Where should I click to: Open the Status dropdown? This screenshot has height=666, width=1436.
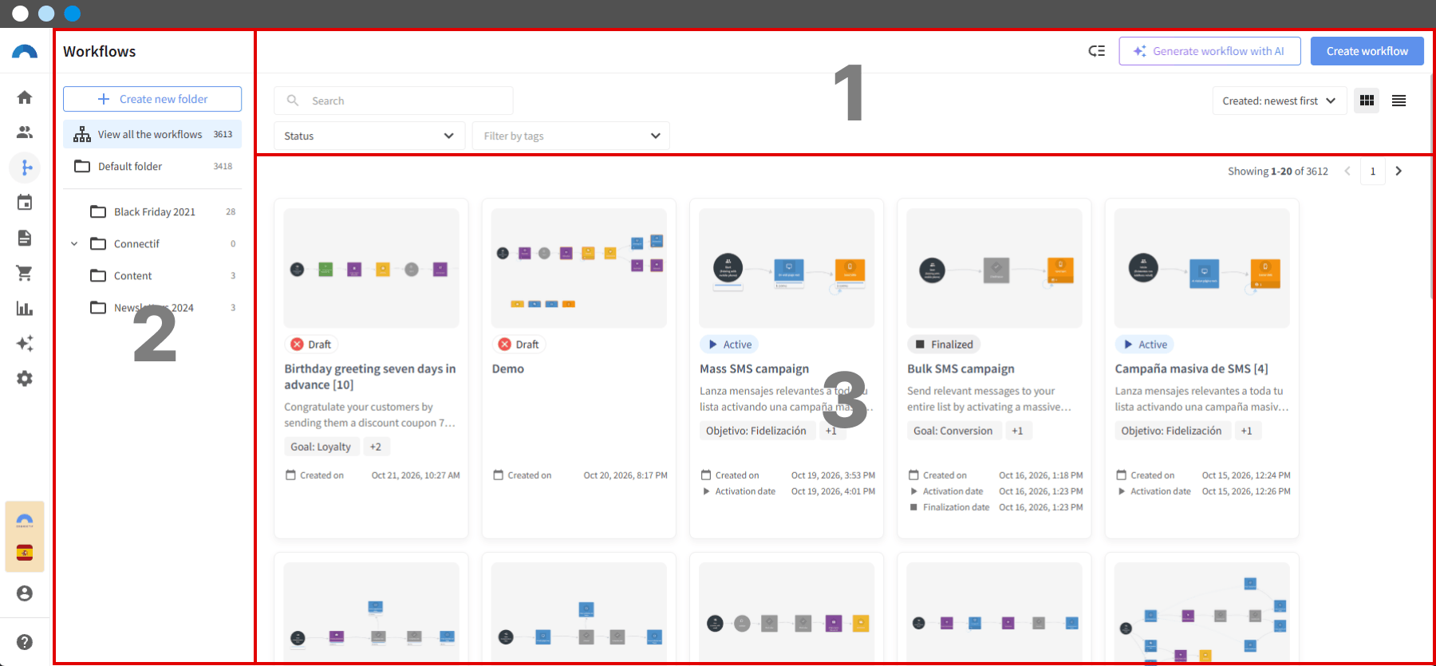(369, 136)
